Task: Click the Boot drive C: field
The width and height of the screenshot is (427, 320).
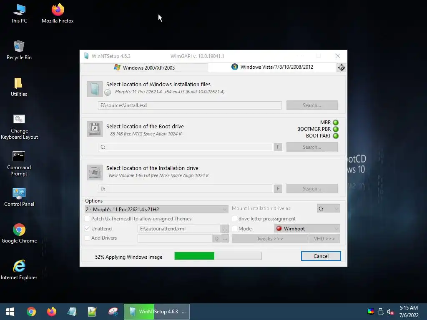Action: (186, 147)
